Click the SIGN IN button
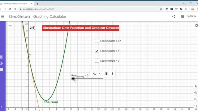The height and width of the screenshot is (111, 198). coord(192,16)
